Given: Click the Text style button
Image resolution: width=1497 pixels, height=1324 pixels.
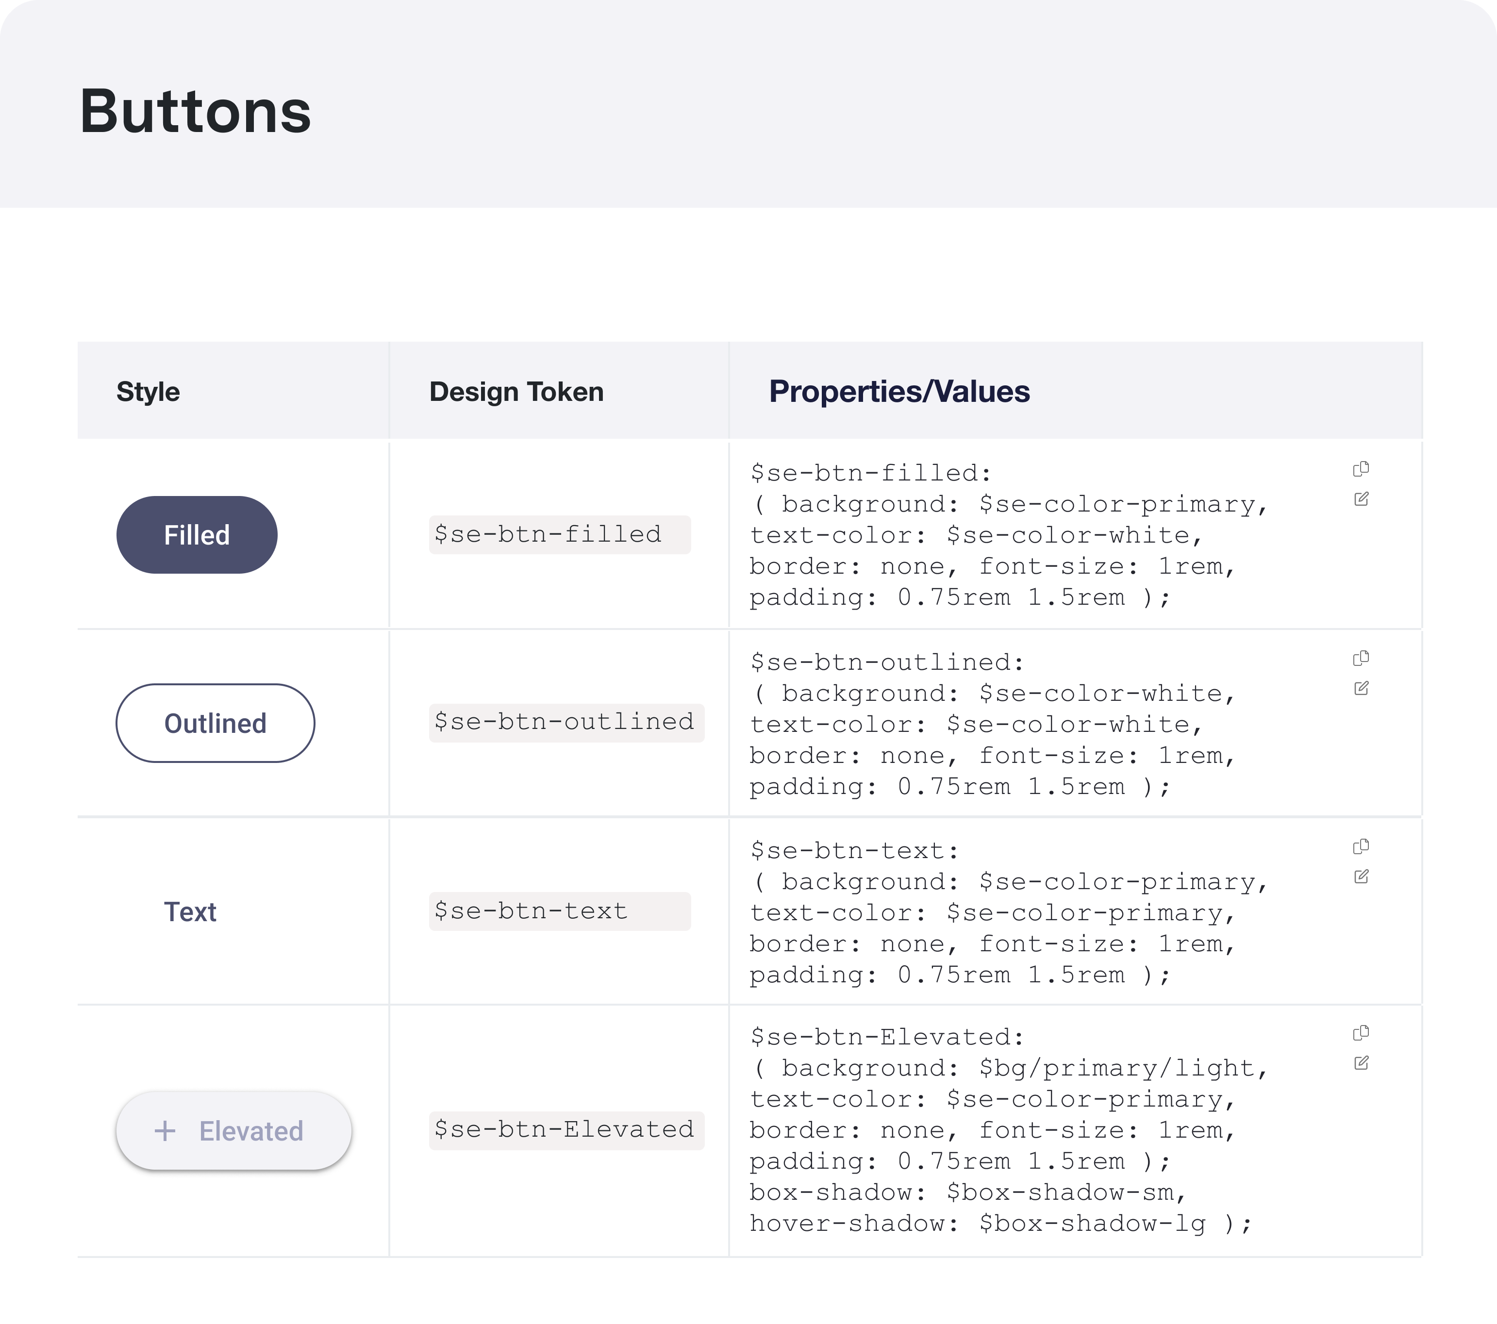Looking at the screenshot, I should pos(190,912).
